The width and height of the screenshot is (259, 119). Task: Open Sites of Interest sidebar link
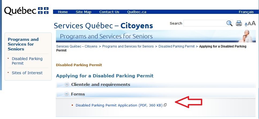click(27, 73)
